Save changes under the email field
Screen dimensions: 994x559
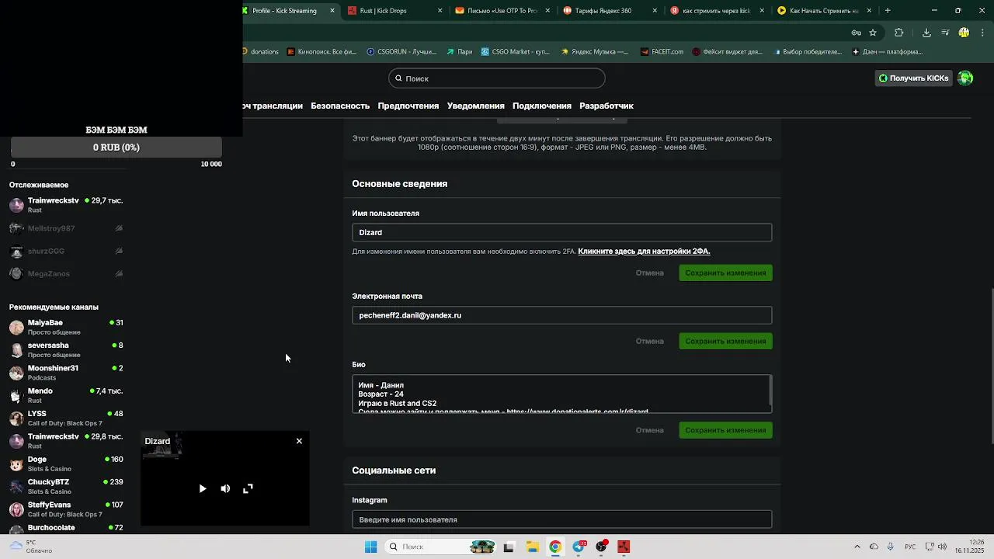[x=725, y=341]
